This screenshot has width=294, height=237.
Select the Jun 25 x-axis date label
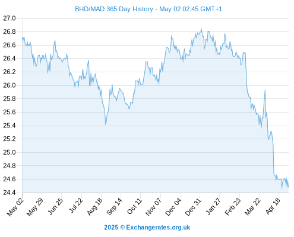tap(55, 206)
